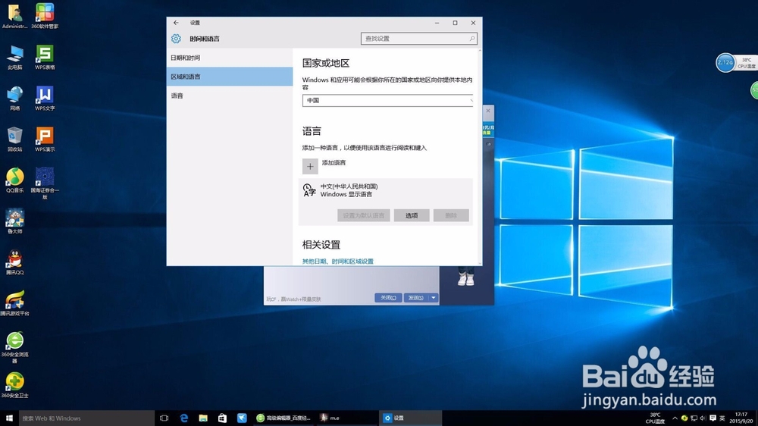Open Task View on the taskbar
The height and width of the screenshot is (426, 758).
[x=164, y=418]
